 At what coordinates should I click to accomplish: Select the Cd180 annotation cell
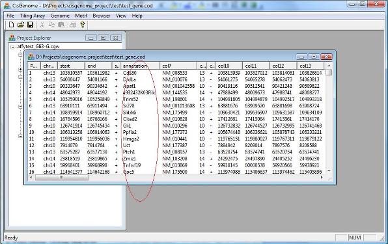(x=130, y=73)
